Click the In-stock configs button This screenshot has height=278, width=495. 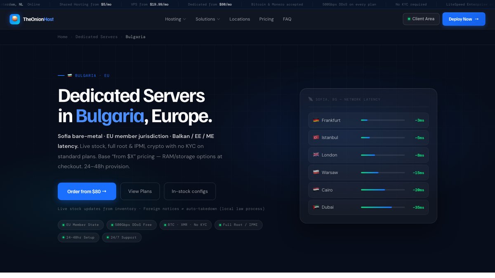(190, 192)
